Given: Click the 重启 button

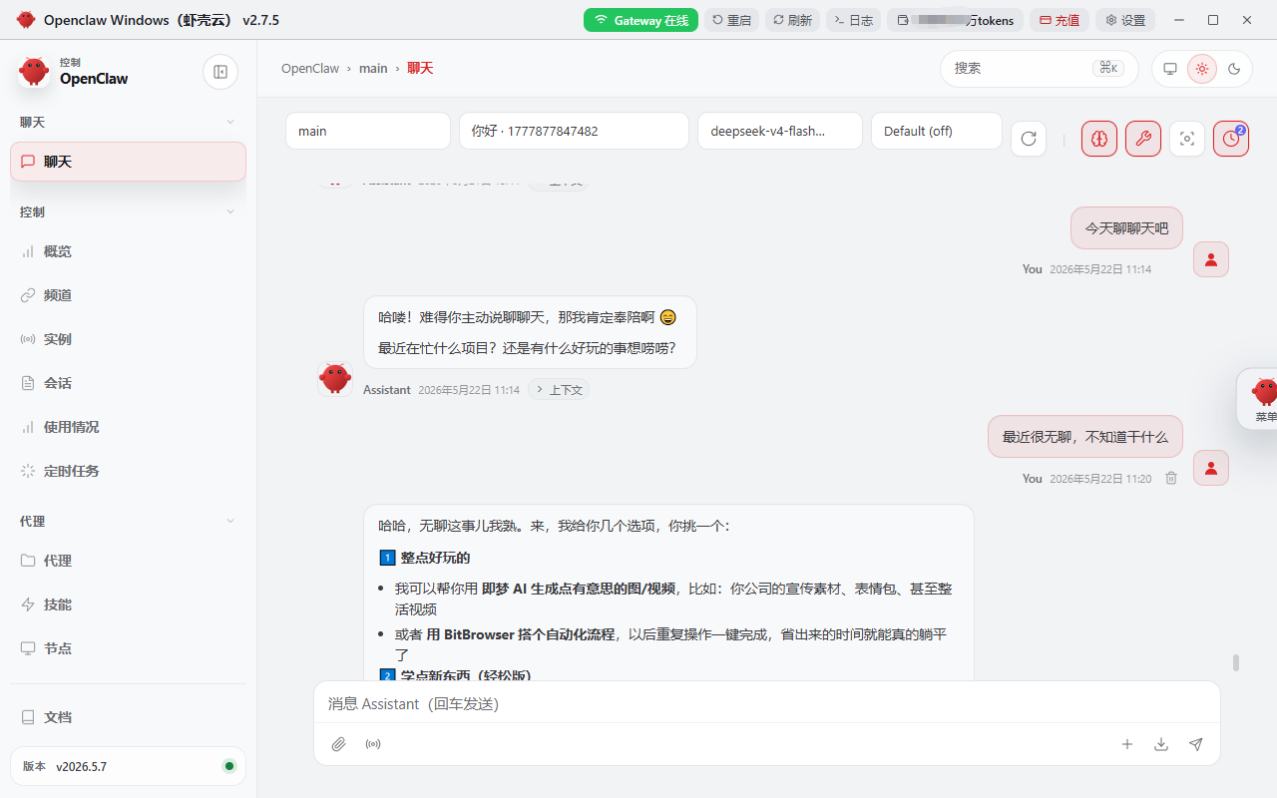Looking at the screenshot, I should click(x=732, y=20).
